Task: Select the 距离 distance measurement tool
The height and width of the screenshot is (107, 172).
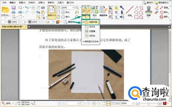Action: click(164, 8)
